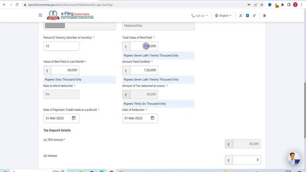Reload the page

click(17, 5)
